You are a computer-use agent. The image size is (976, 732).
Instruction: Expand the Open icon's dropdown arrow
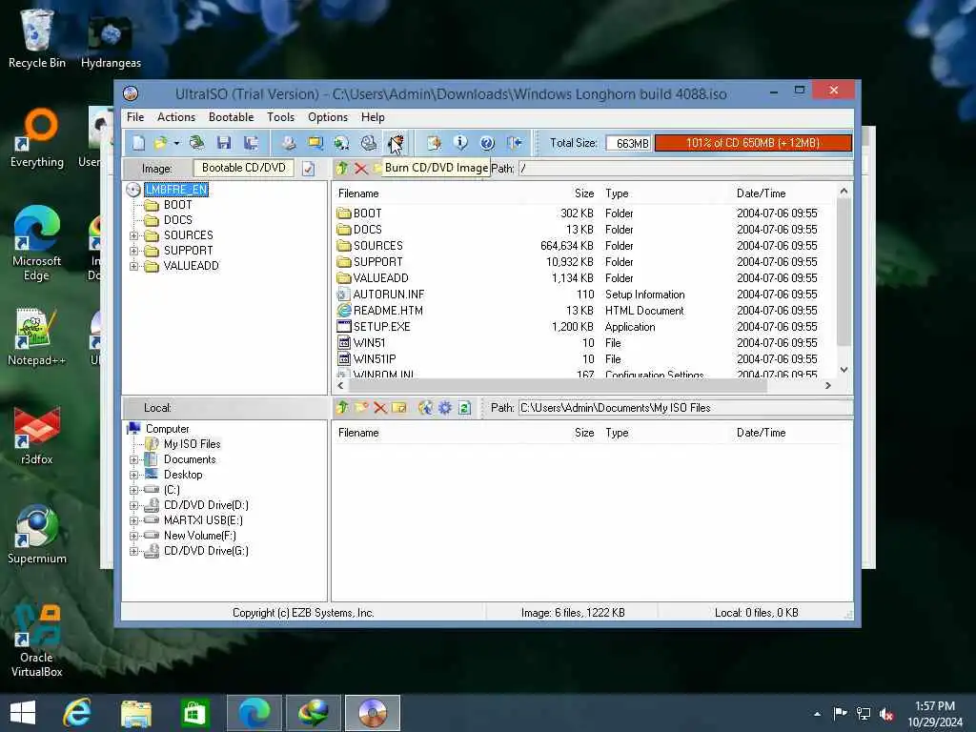tap(176, 143)
